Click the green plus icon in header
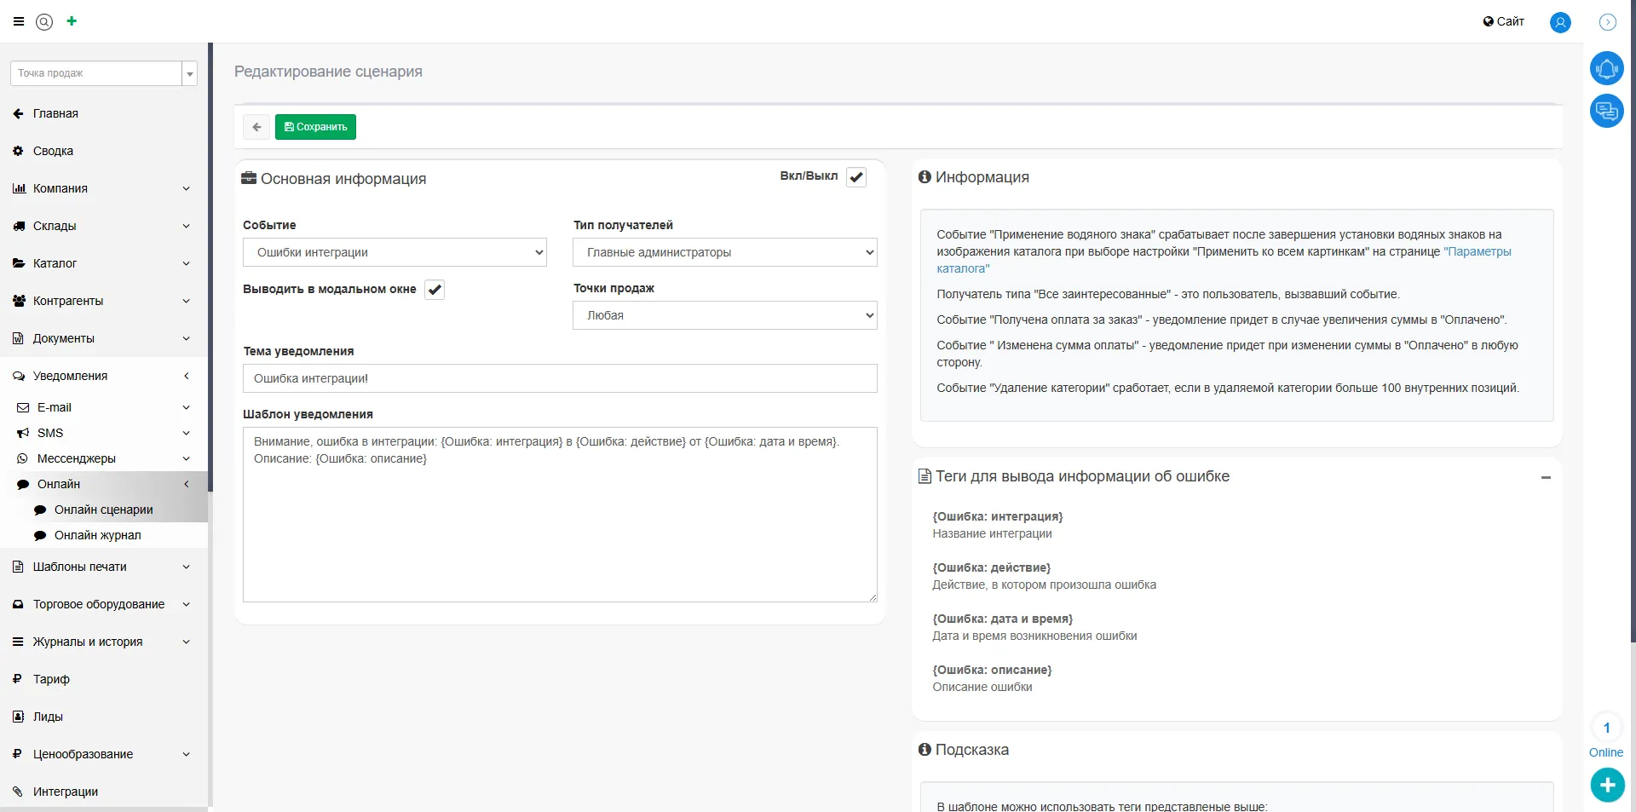Screen dimensions: 1636x812 72,21
